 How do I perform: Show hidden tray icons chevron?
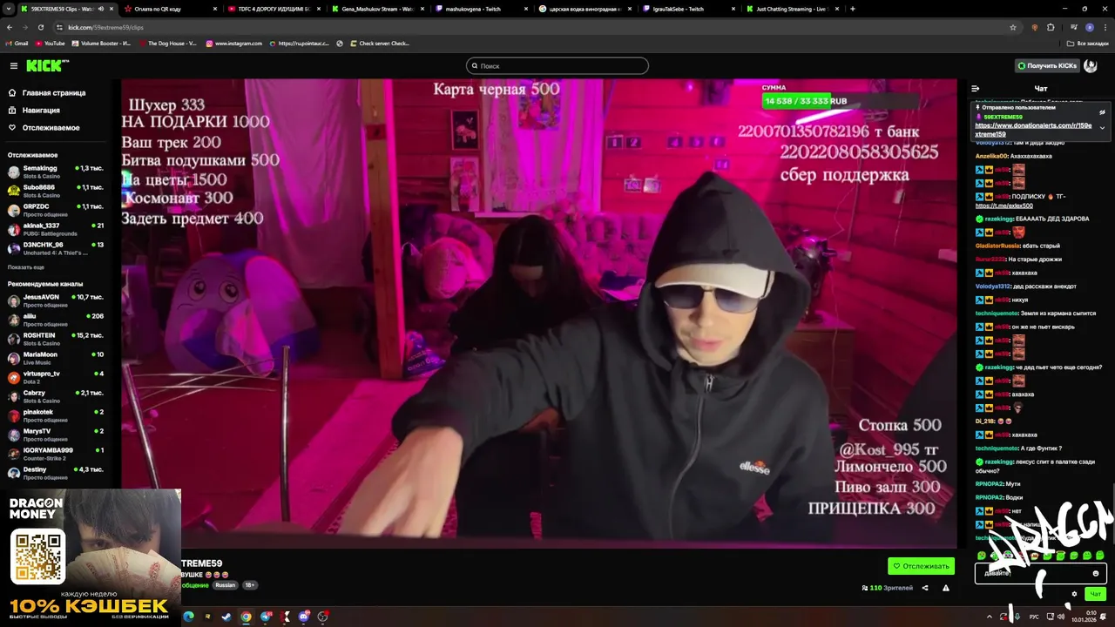coord(990,617)
